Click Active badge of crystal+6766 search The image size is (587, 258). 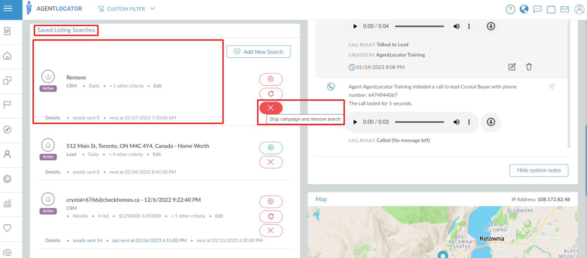[48, 211]
